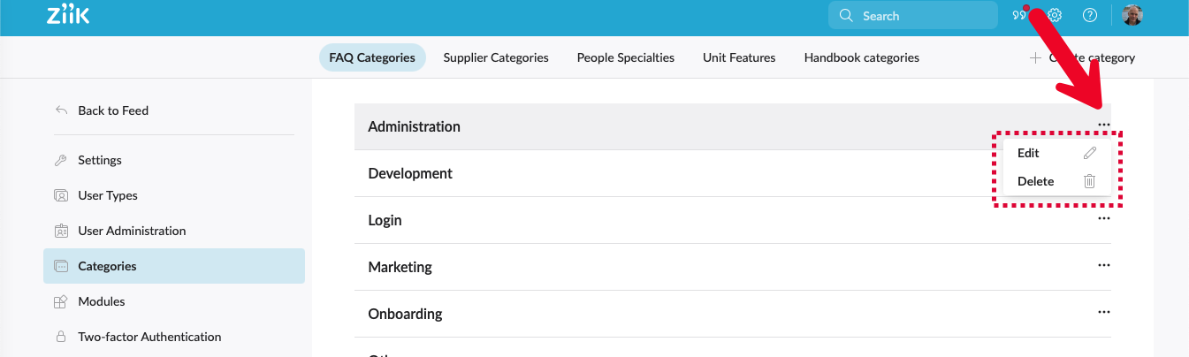The image size is (1189, 357).
Task: Open the quotes icon in header
Action: pos(1018,16)
